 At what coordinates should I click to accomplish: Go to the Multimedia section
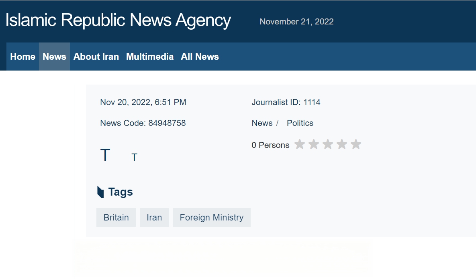[x=150, y=57]
